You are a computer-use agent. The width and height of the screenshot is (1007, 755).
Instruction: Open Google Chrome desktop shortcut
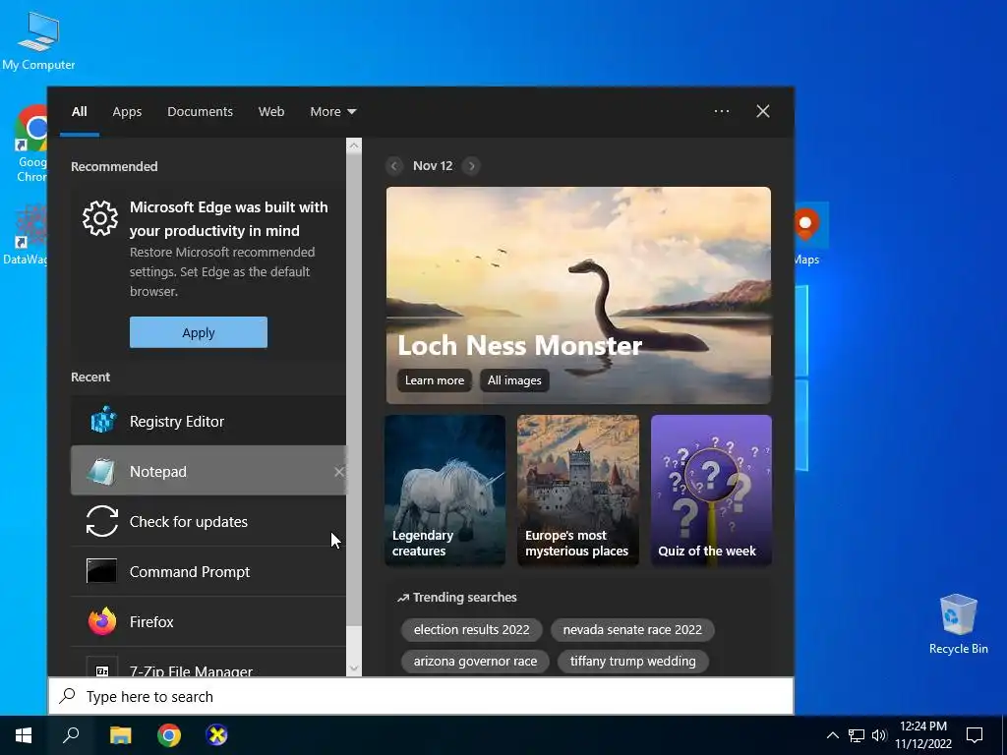pos(30,145)
